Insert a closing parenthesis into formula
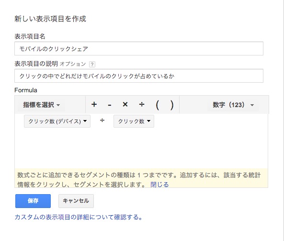 point(172,105)
